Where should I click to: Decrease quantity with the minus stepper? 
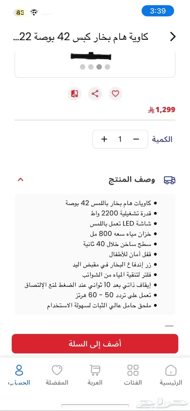(x=136, y=139)
